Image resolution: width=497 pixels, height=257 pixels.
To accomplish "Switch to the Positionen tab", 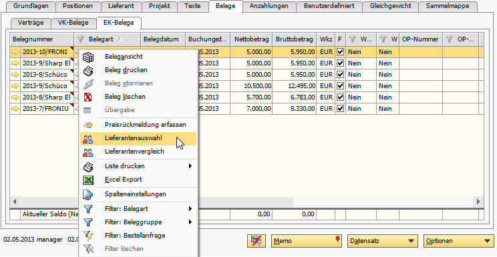I will (77, 6).
